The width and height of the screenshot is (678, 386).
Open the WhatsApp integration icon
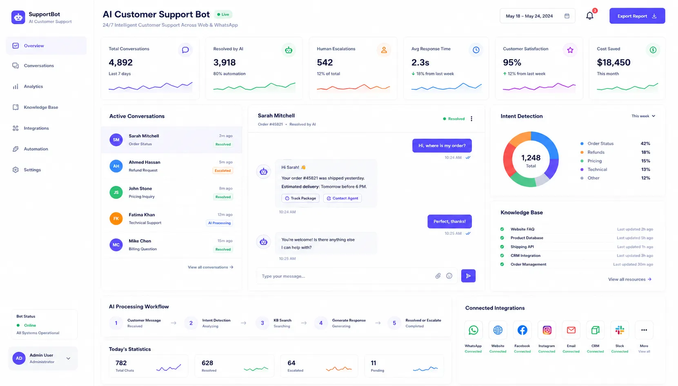[473, 330]
